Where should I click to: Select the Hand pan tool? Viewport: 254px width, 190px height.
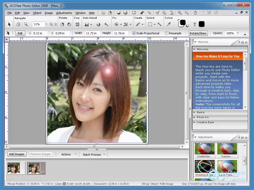point(18,24)
